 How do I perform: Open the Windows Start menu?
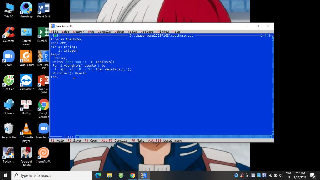point(6,175)
